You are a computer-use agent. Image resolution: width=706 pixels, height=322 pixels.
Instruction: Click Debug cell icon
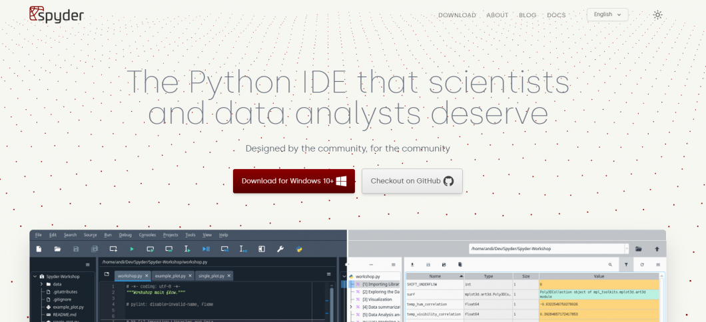224,249
